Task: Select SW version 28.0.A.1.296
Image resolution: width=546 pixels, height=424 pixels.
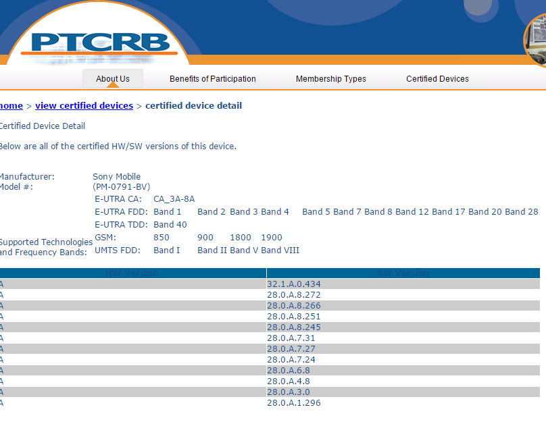Action: click(x=294, y=403)
